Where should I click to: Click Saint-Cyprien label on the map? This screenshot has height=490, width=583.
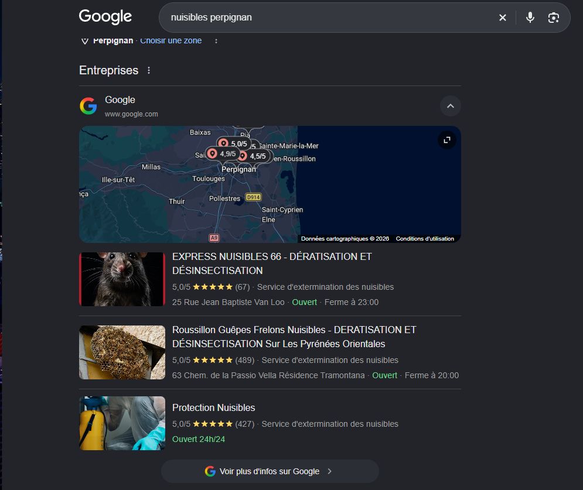coord(282,210)
